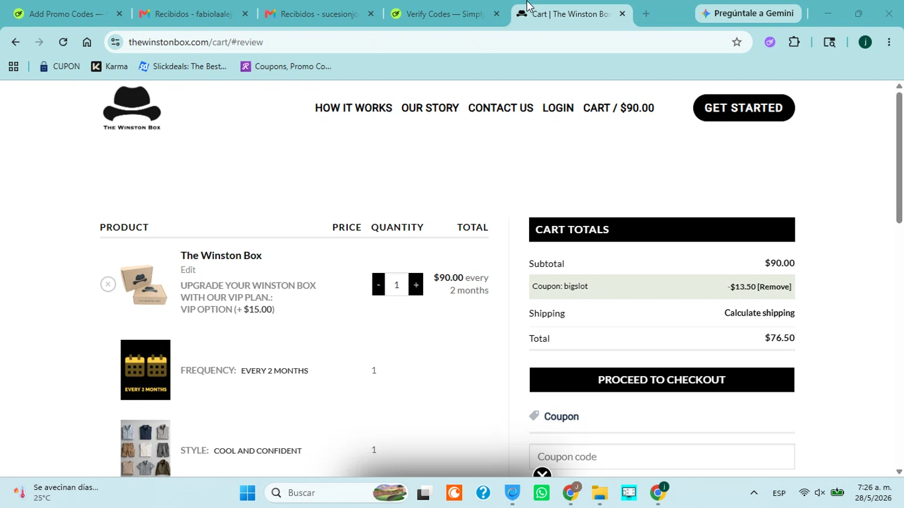Open the Chrome profile avatar

click(x=865, y=42)
